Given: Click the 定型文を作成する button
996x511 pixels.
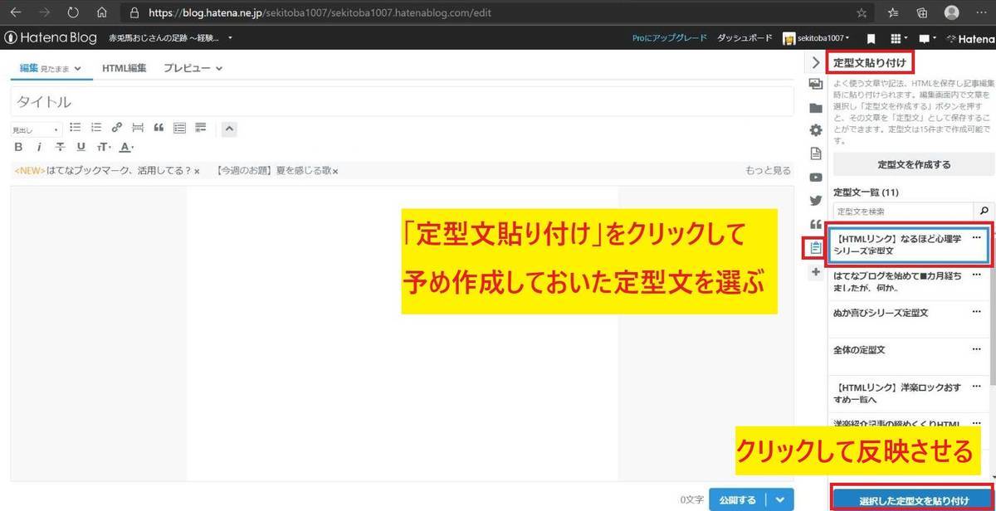Looking at the screenshot, I should (x=913, y=164).
